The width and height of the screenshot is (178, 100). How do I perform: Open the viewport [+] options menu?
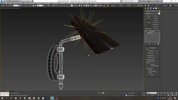tap(1, 8)
